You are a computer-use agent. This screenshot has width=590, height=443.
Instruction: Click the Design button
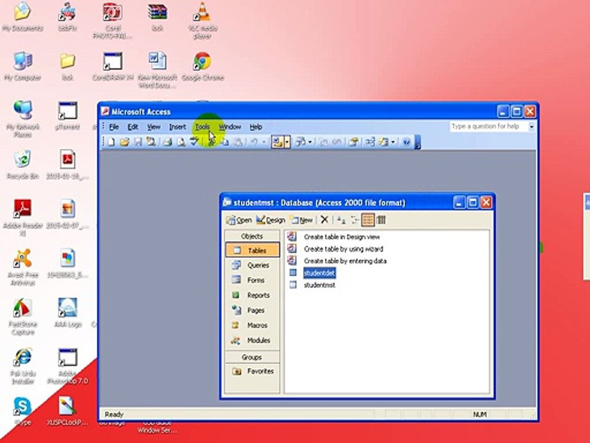pyautogui.click(x=270, y=220)
